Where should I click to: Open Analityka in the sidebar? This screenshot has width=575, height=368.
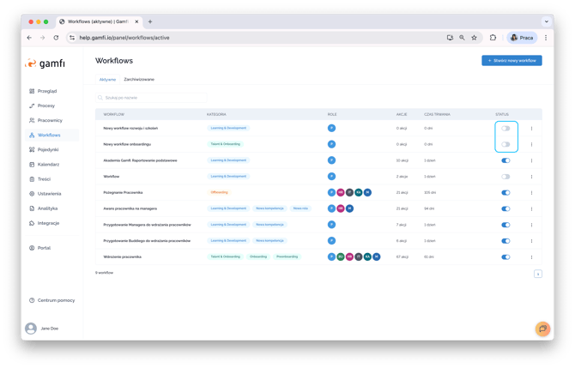pyautogui.click(x=47, y=208)
